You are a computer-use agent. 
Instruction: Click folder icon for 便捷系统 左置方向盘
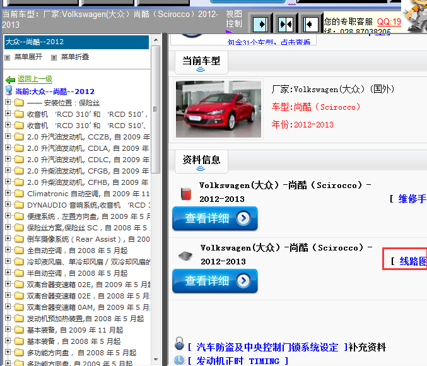point(19,216)
